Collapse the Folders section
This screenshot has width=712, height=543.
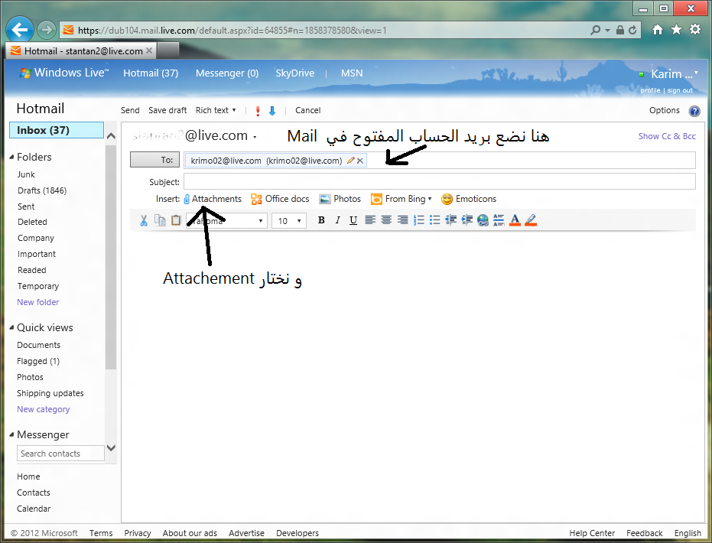coord(11,157)
